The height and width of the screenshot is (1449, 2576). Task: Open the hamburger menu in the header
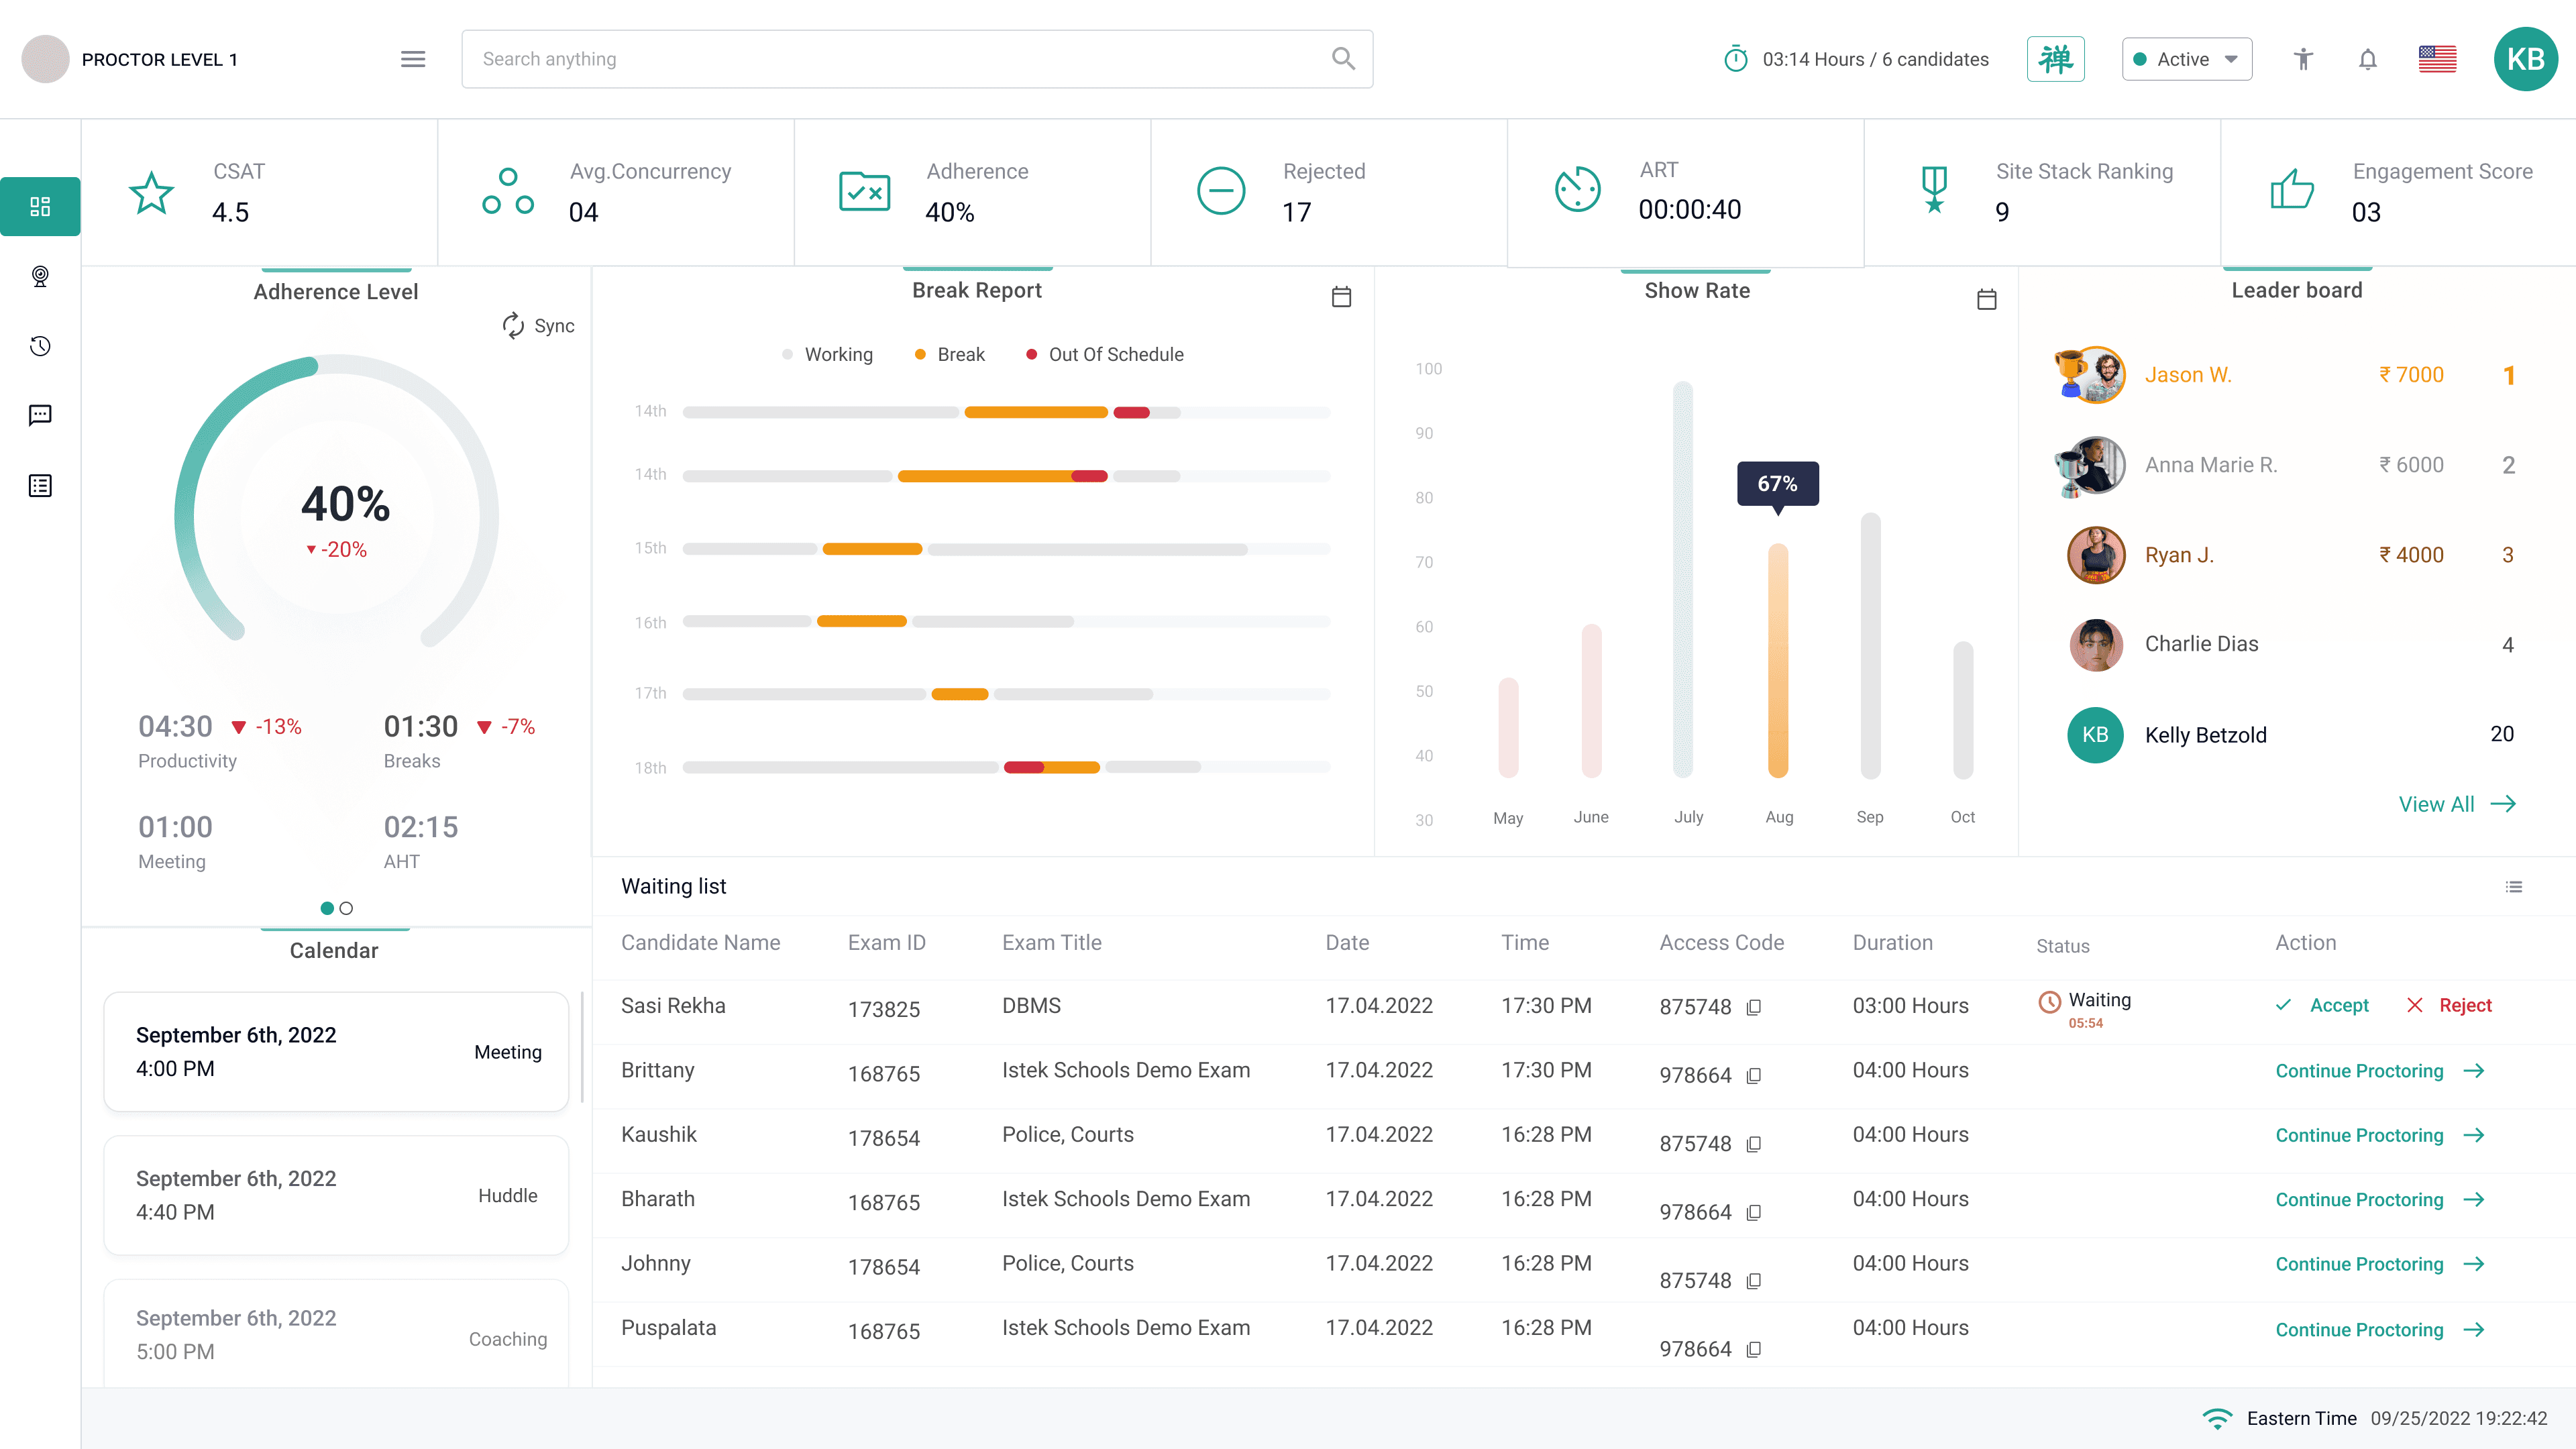[x=413, y=59]
